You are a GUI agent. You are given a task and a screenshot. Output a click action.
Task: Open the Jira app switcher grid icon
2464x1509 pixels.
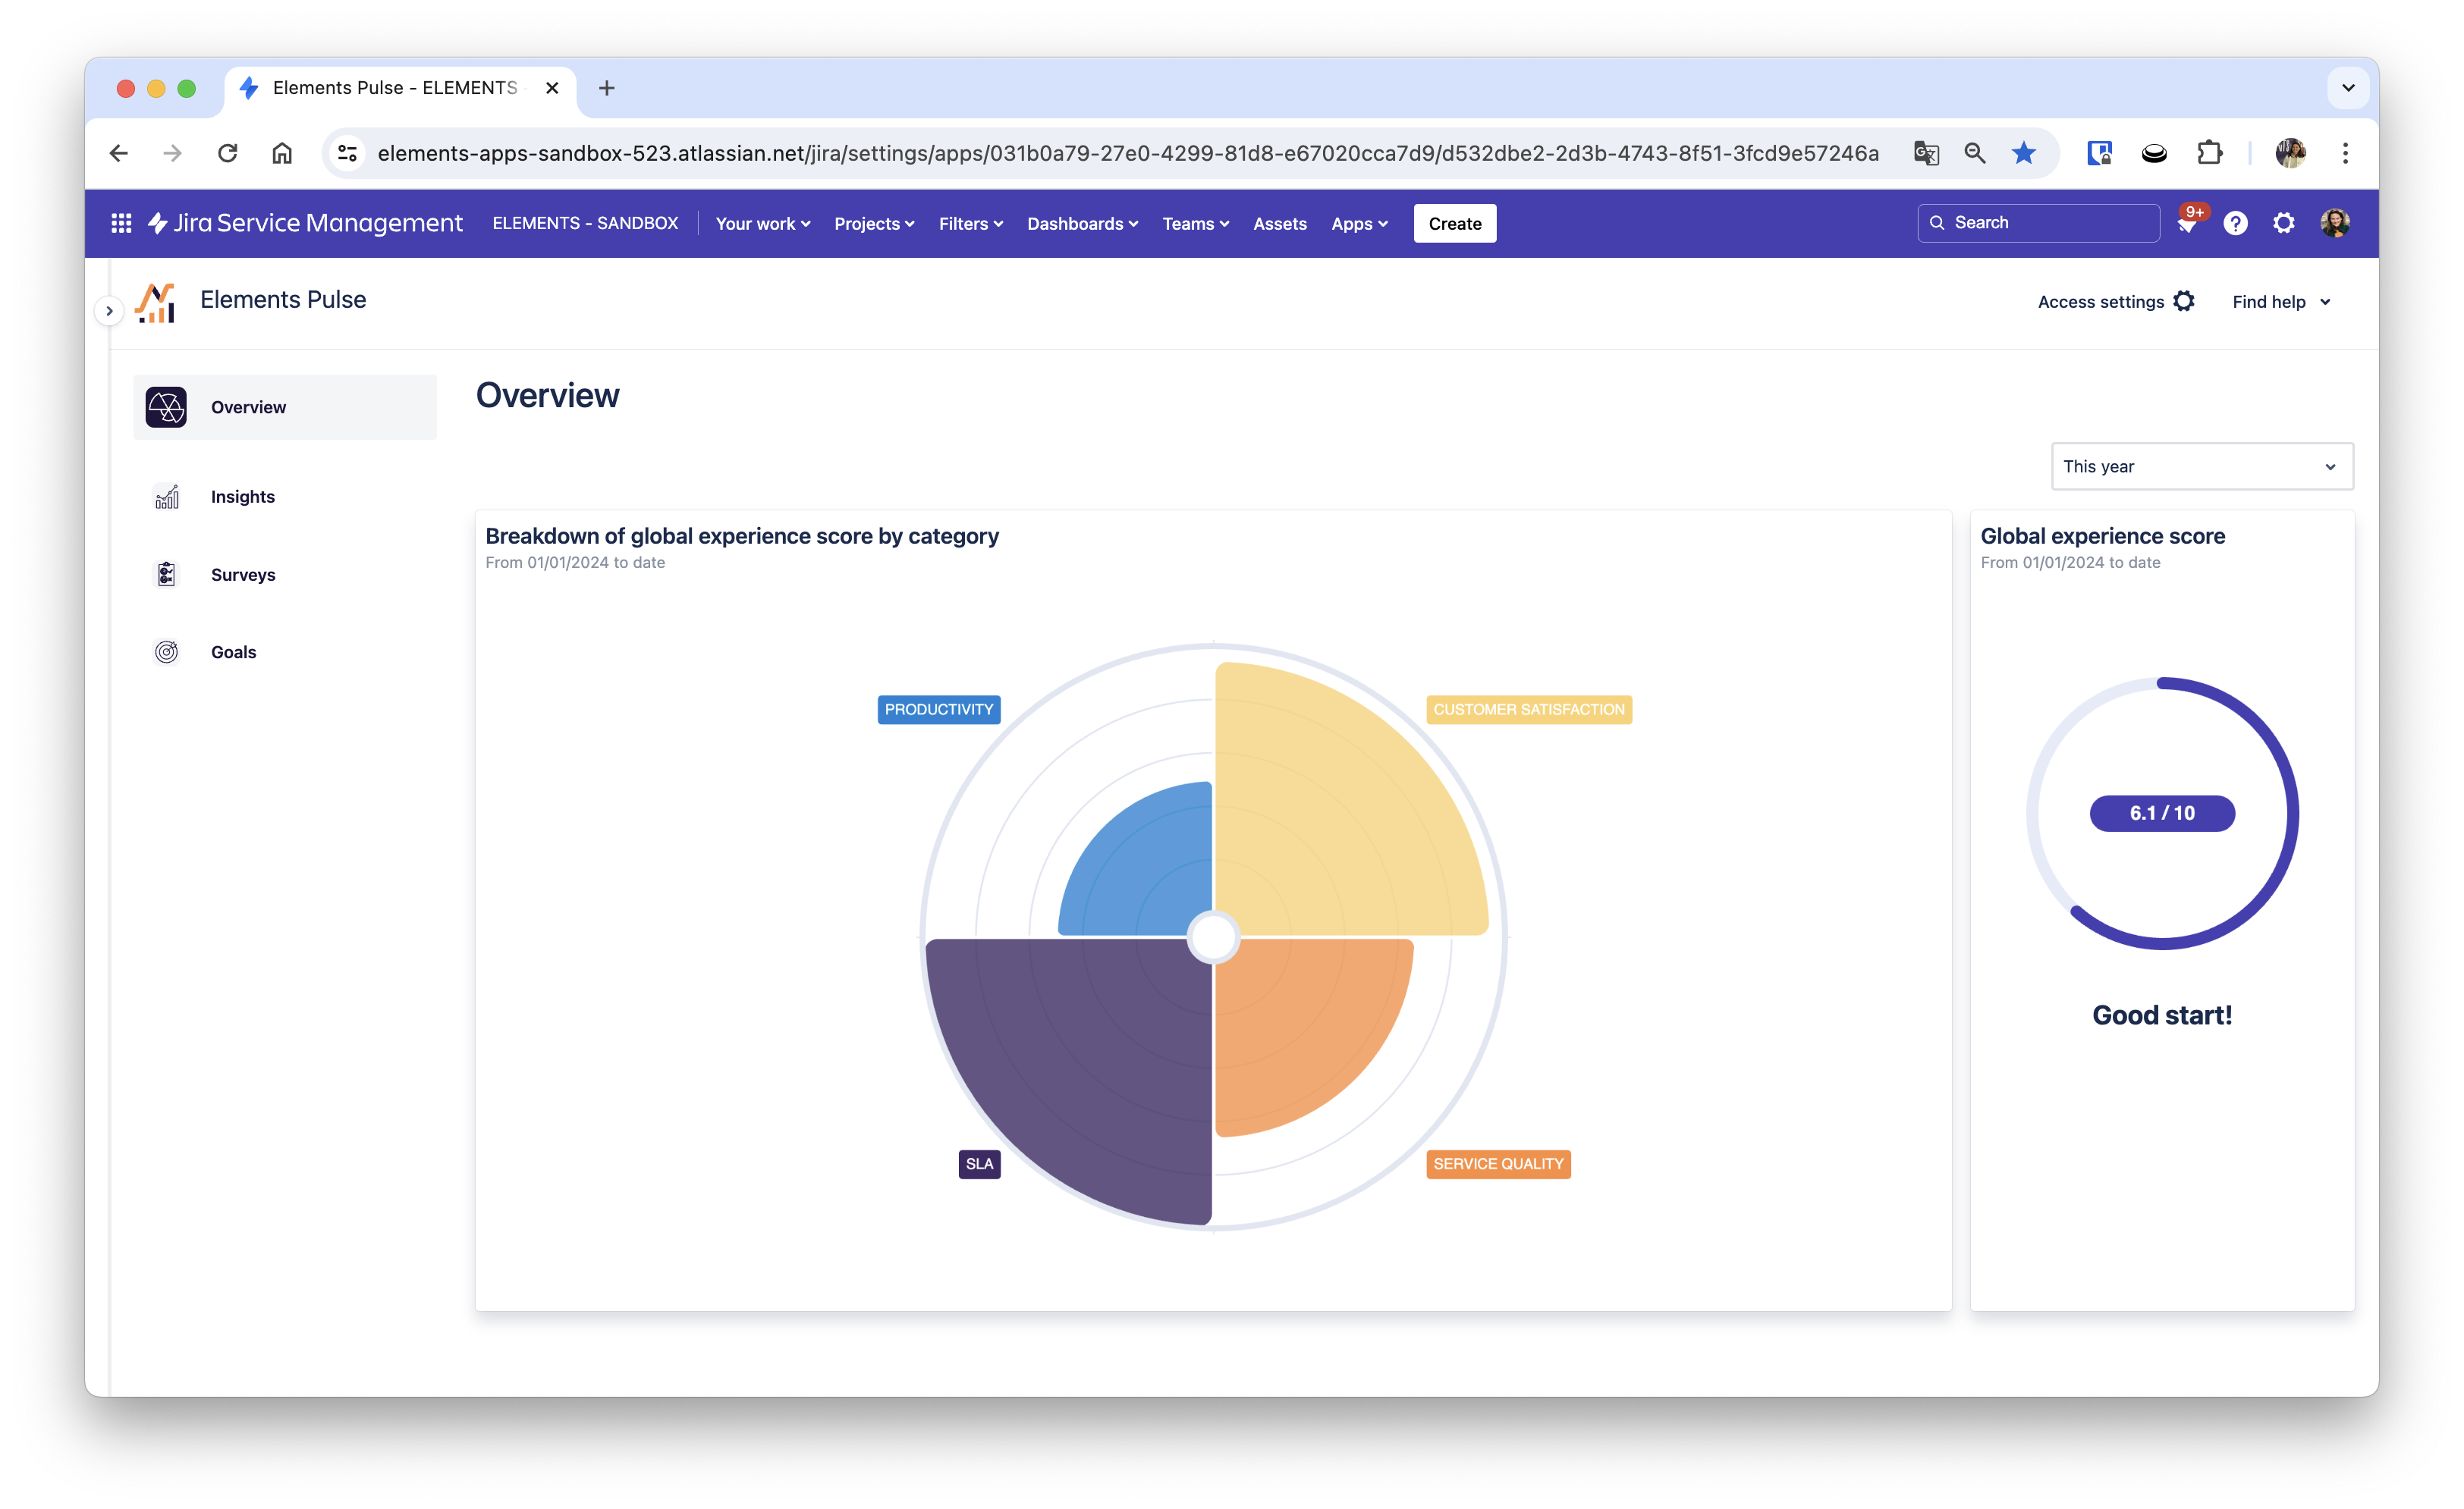(x=121, y=223)
